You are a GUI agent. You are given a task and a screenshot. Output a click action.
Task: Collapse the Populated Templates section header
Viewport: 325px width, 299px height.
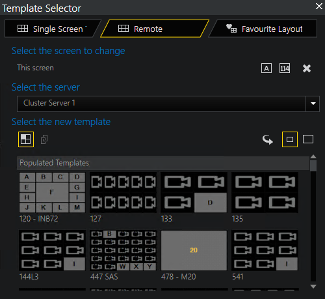[163, 163]
